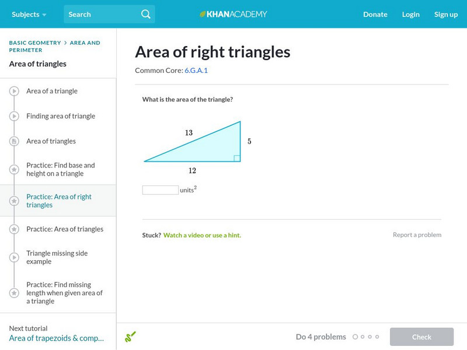
Task: Click the star icon for Find base and height
Action: tap(14, 170)
